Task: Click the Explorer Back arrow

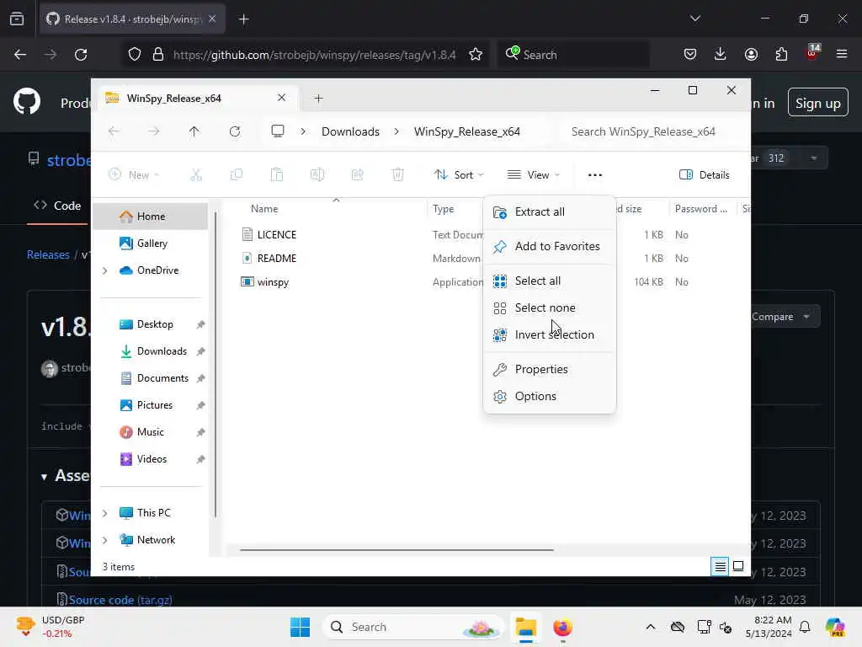Action: coord(114,131)
